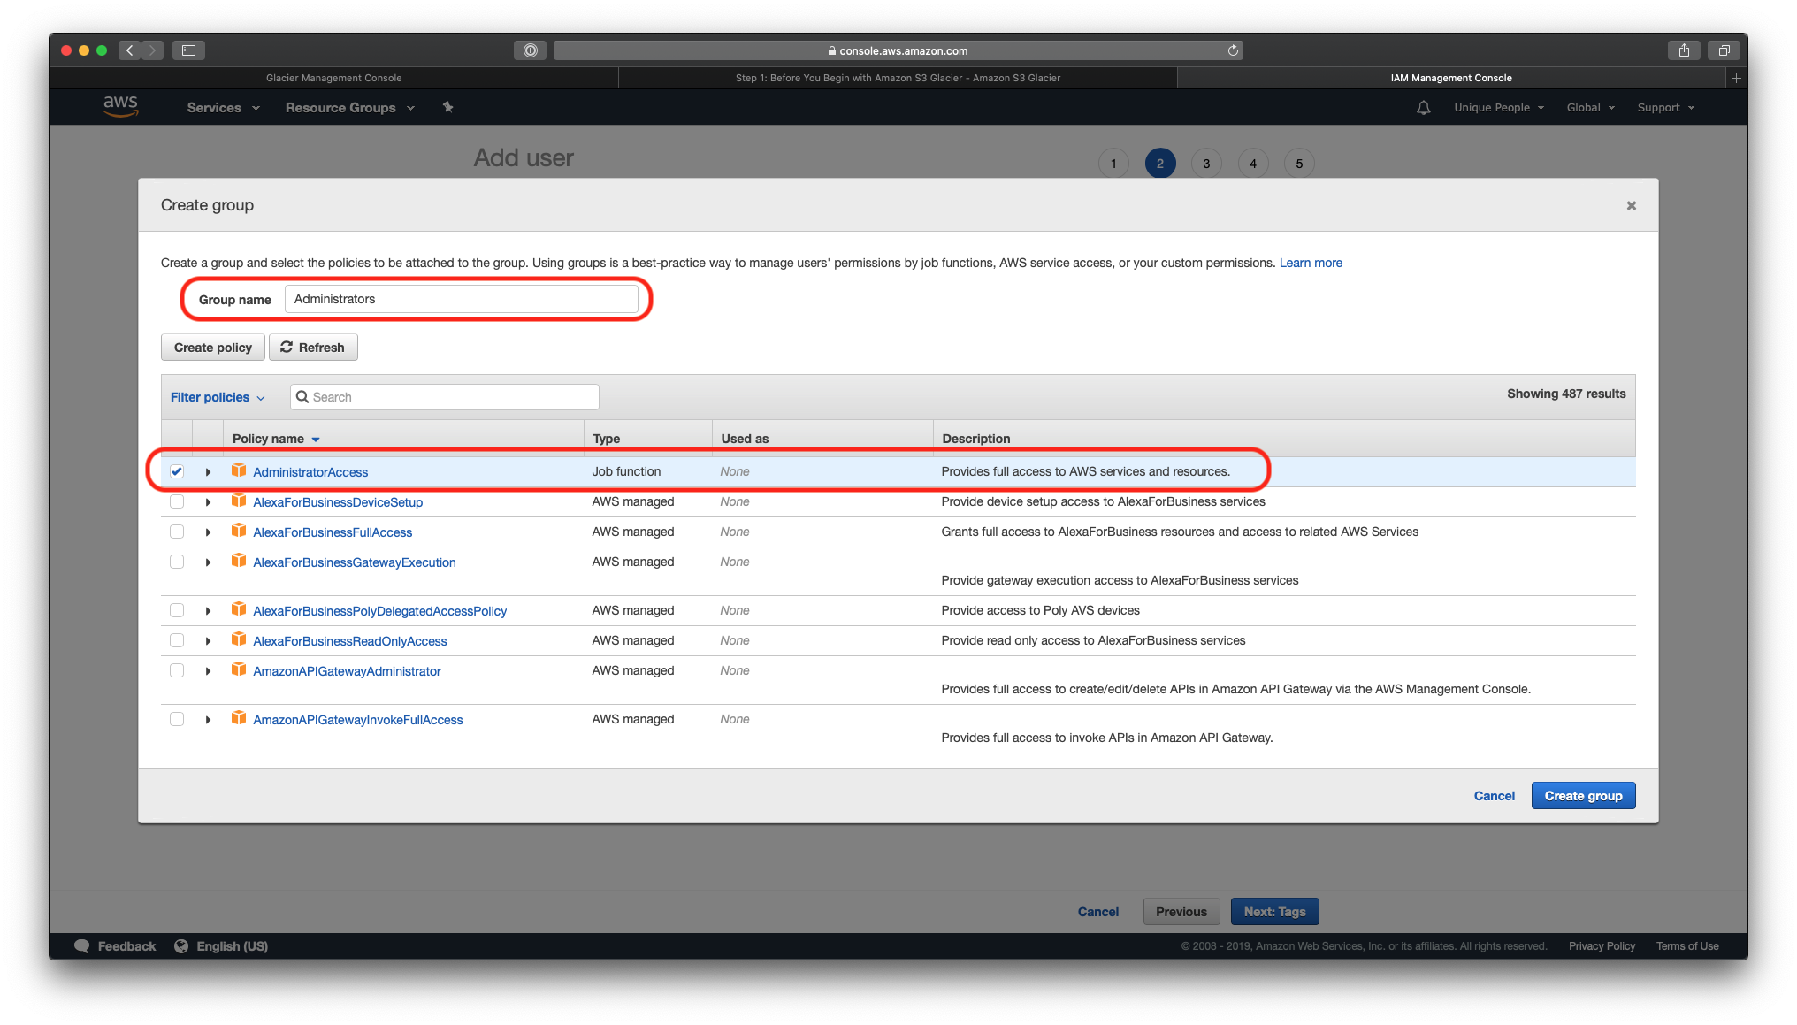Click the AlexaForBusinessReadOnlyAccess policy box icon

tap(238, 639)
